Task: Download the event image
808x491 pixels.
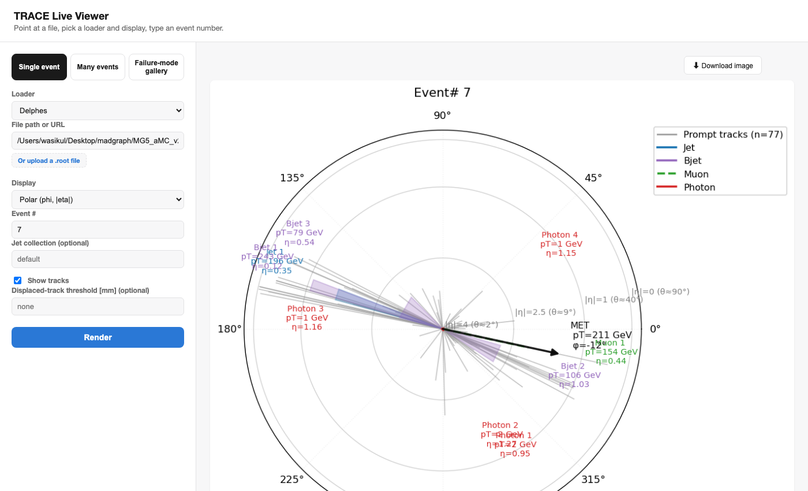Action: pos(723,65)
